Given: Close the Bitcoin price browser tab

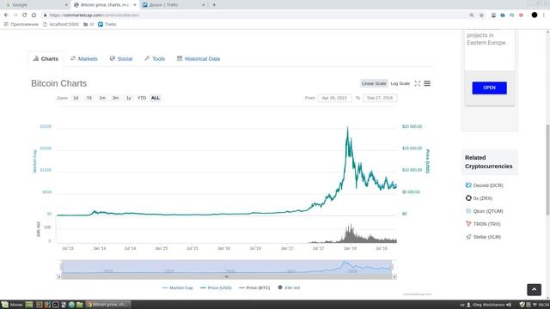Looking at the screenshot, I should click(135, 5).
